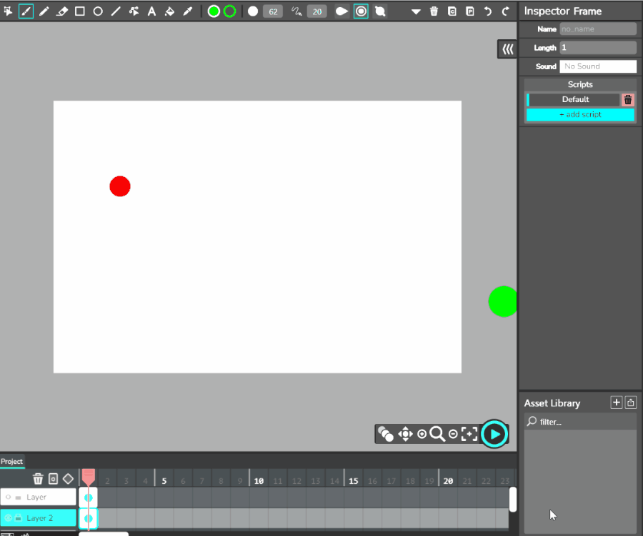Image resolution: width=643 pixels, height=536 pixels.
Task: Select the Eraser tool
Action: click(x=62, y=11)
